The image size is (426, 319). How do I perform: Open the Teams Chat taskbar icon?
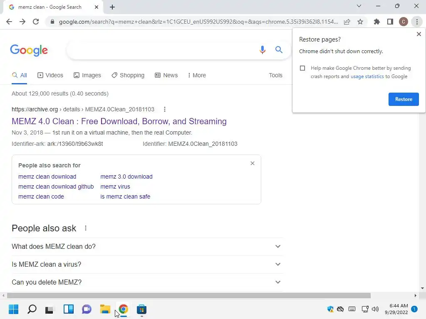[87, 309]
